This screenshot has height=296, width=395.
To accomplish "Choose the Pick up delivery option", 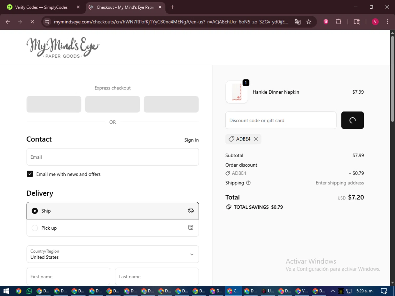I will click(x=113, y=228).
